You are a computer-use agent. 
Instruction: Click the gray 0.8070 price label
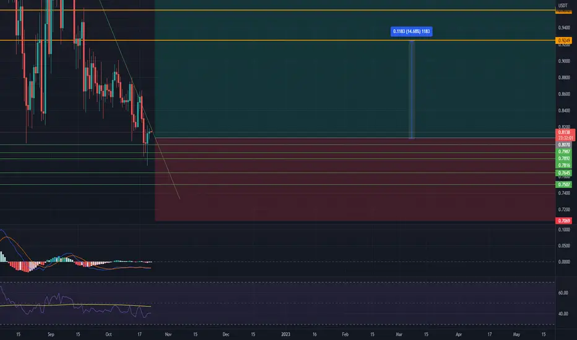(564, 145)
